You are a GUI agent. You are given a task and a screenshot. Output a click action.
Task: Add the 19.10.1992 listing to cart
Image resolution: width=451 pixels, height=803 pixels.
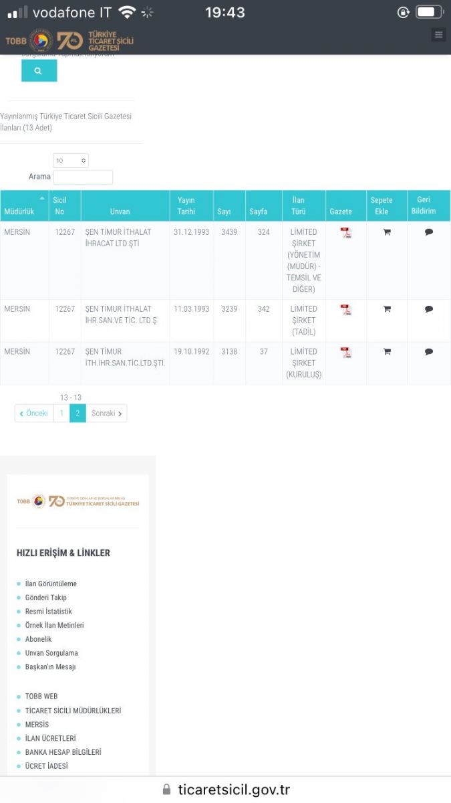[387, 352]
